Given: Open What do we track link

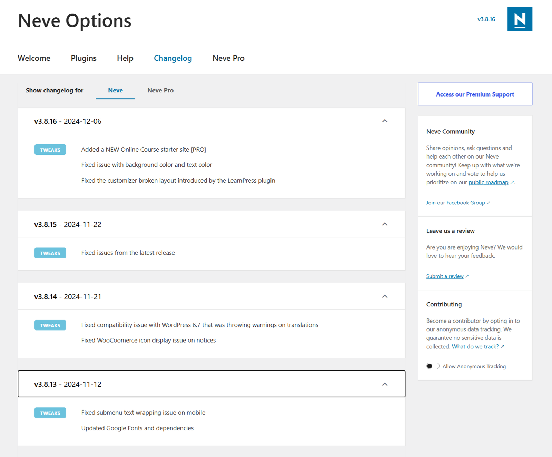Looking at the screenshot, I should [475, 346].
